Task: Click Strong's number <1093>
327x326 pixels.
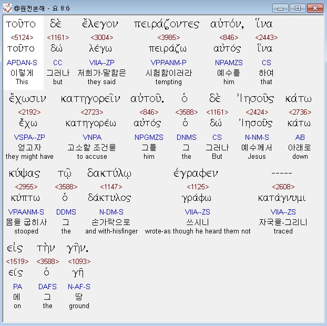Action: coord(79,261)
